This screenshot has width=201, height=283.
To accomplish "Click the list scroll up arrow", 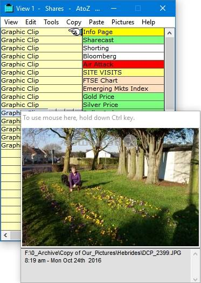I will coord(170,33).
